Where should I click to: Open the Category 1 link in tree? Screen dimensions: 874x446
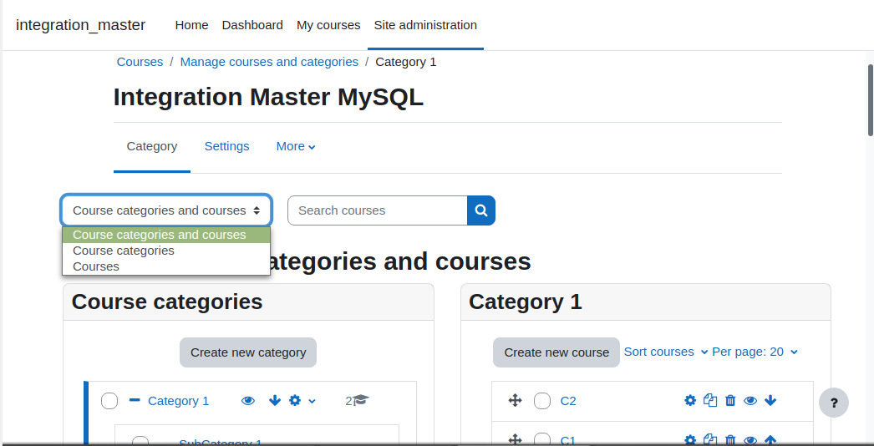click(178, 401)
